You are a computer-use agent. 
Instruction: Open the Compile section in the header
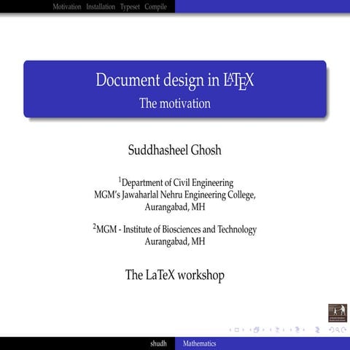(155, 7)
